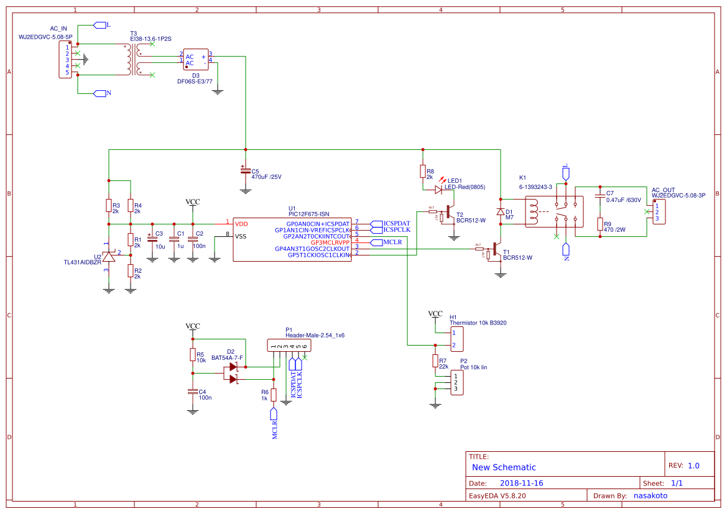The width and height of the screenshot is (727, 514).
Task: Click pin 1 checkmark on AC_IN connector
Action: click(x=78, y=53)
